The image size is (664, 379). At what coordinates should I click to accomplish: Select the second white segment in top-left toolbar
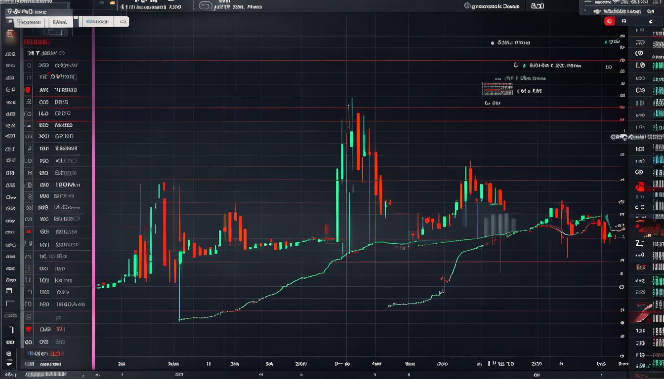(x=60, y=22)
